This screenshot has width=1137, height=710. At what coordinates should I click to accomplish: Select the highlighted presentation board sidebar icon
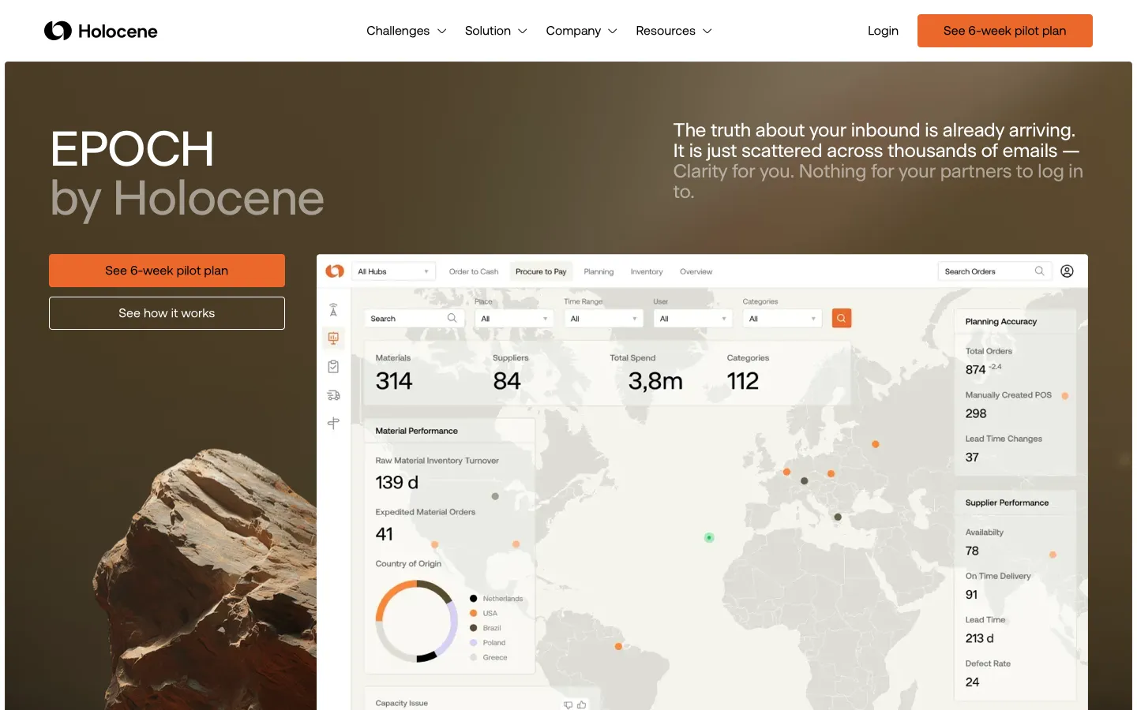[333, 338]
